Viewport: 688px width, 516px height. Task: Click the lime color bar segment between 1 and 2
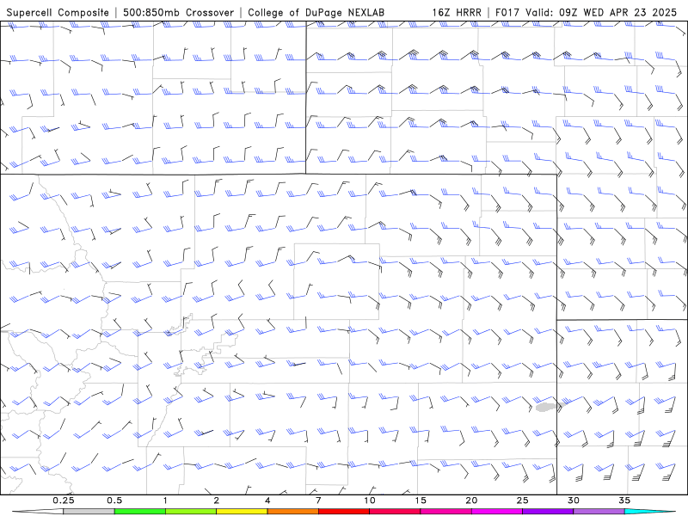[x=191, y=512]
